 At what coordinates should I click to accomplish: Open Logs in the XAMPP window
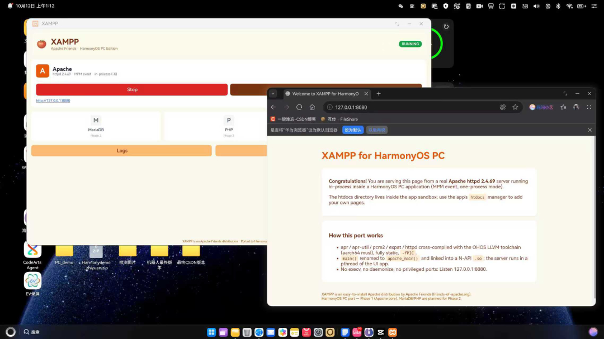tap(122, 150)
